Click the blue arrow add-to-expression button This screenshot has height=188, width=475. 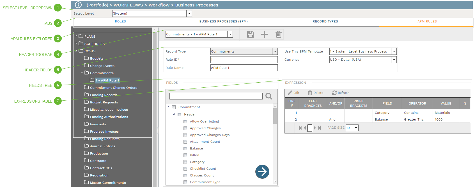[262, 171]
